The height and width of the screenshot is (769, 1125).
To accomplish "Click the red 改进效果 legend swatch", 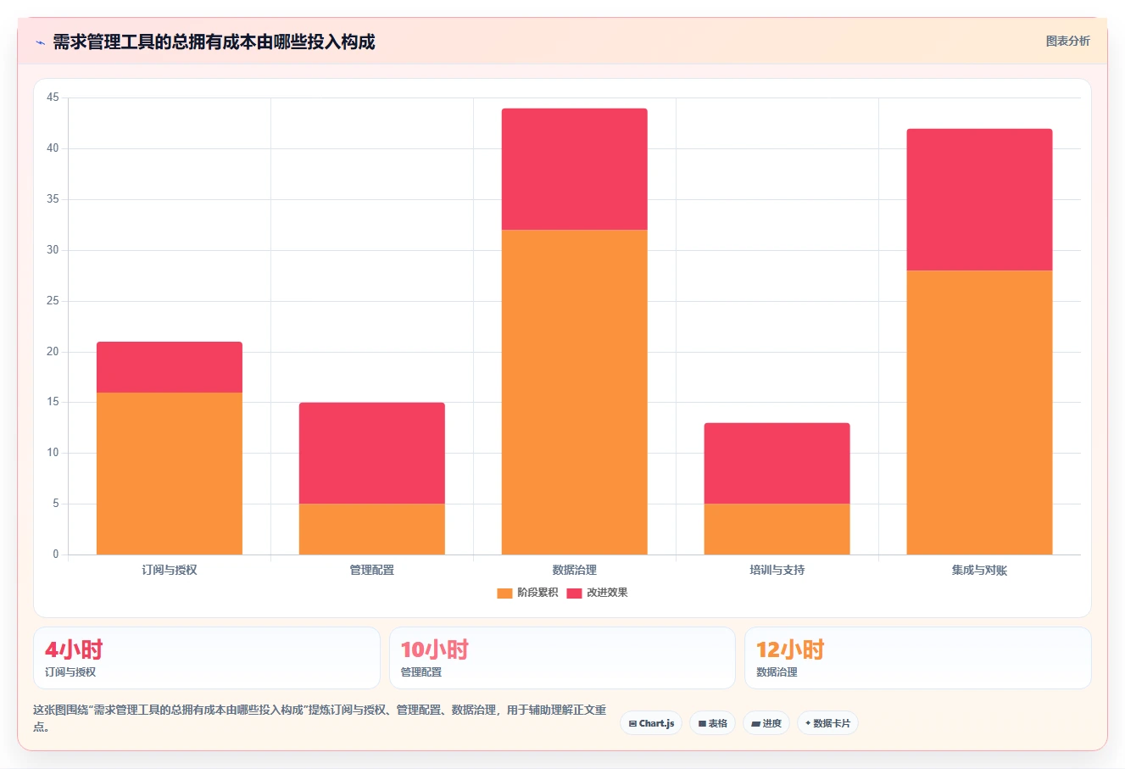I will 574,593.
